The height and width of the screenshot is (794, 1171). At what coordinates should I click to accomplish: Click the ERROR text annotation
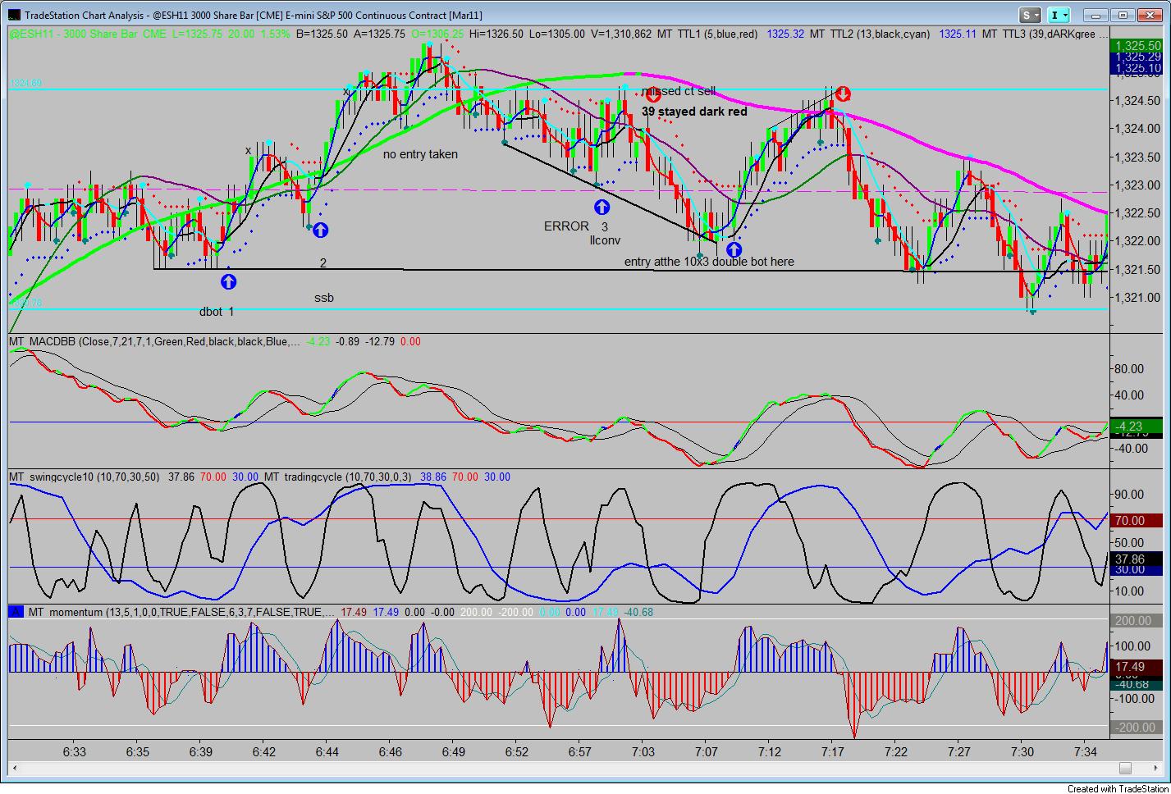tap(566, 226)
